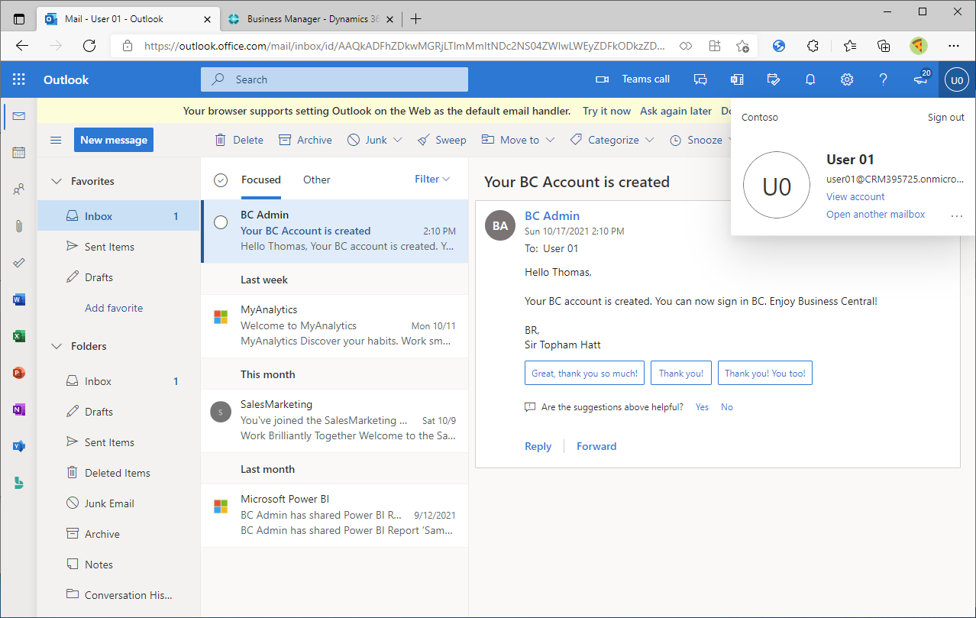Create a New message
The height and width of the screenshot is (618, 976).
(x=113, y=140)
